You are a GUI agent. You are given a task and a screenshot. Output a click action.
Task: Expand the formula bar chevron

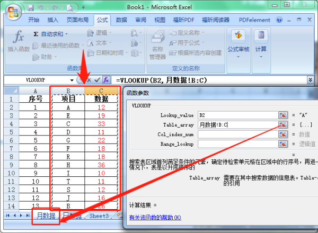pyautogui.click(x=310, y=80)
